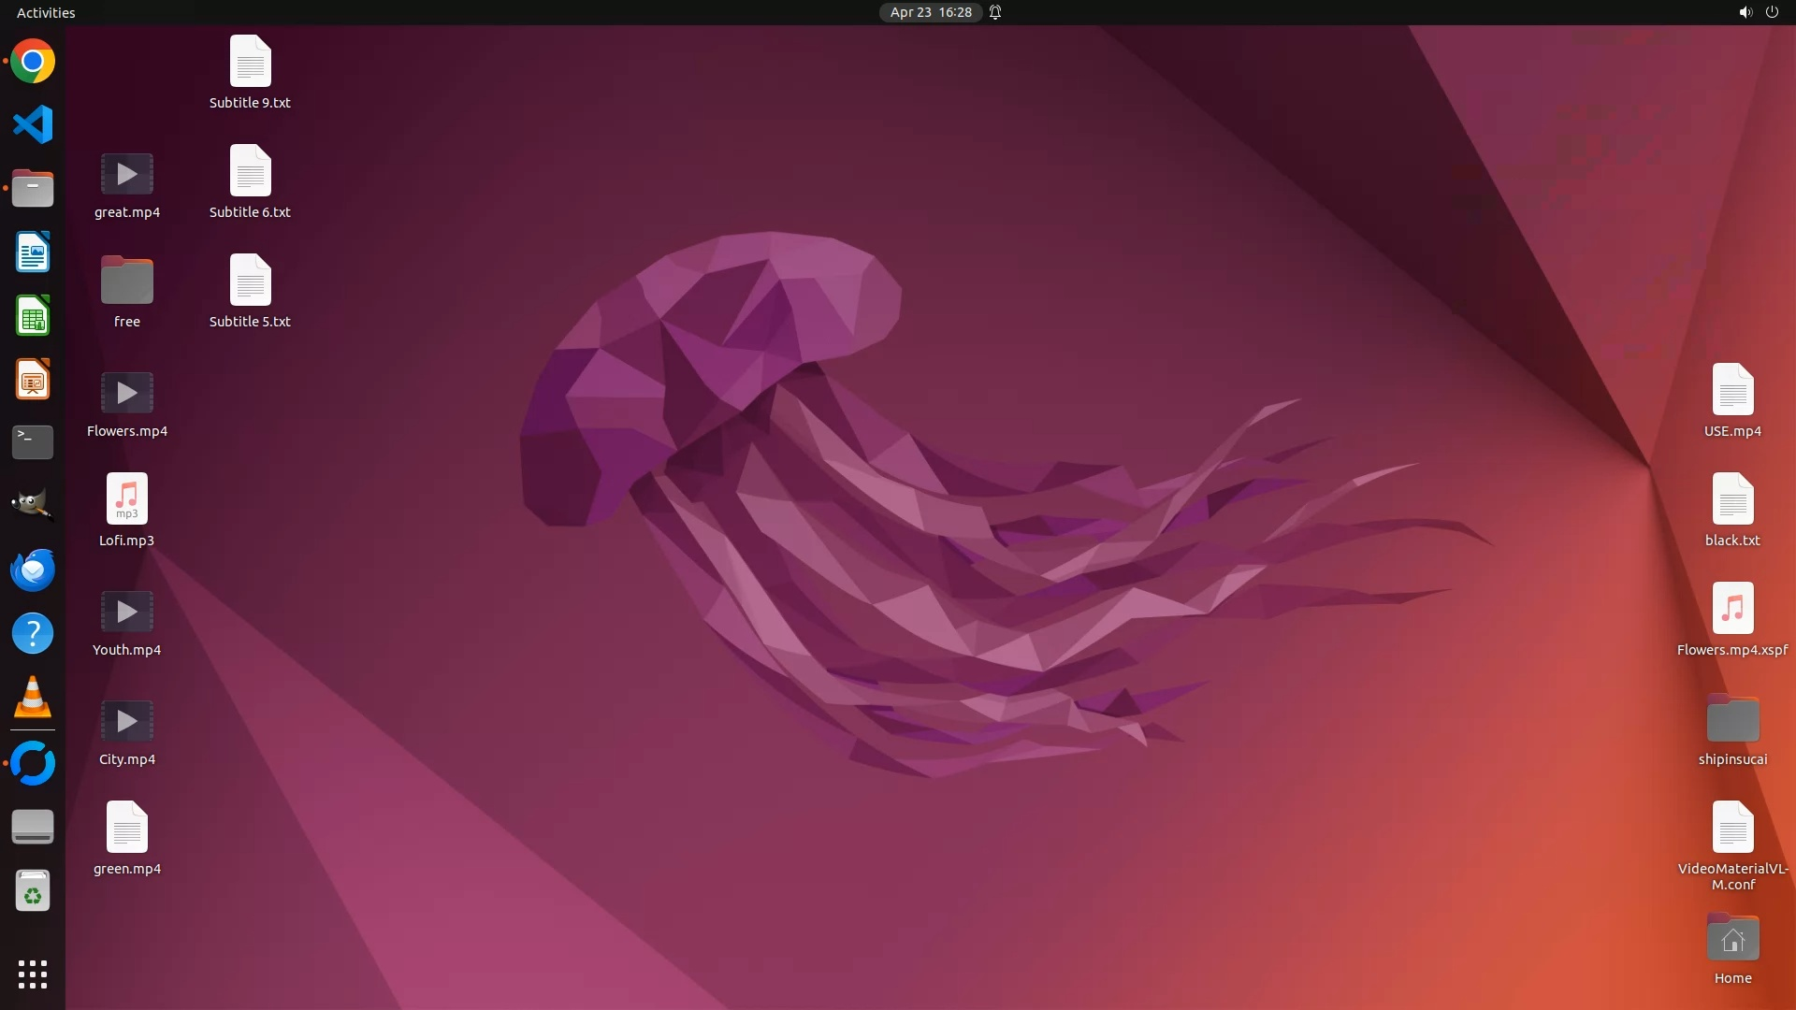This screenshot has width=1796, height=1010.
Task: Open LibreOffice Impress from dock
Action: click(33, 380)
